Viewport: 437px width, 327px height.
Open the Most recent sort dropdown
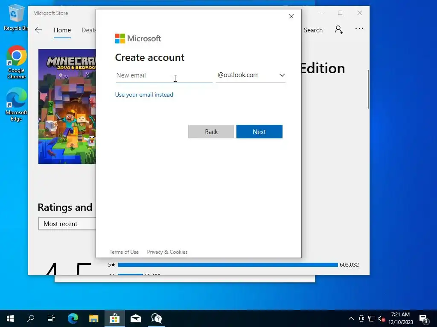pyautogui.click(x=67, y=224)
